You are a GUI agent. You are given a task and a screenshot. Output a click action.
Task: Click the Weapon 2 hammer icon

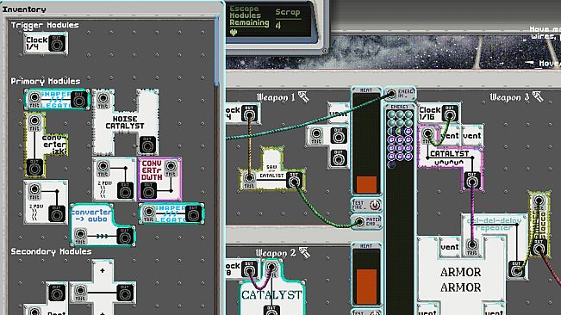pos(304,252)
